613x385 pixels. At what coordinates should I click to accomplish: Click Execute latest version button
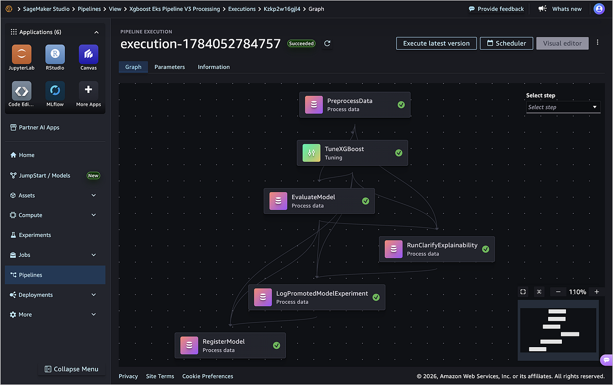[436, 43]
